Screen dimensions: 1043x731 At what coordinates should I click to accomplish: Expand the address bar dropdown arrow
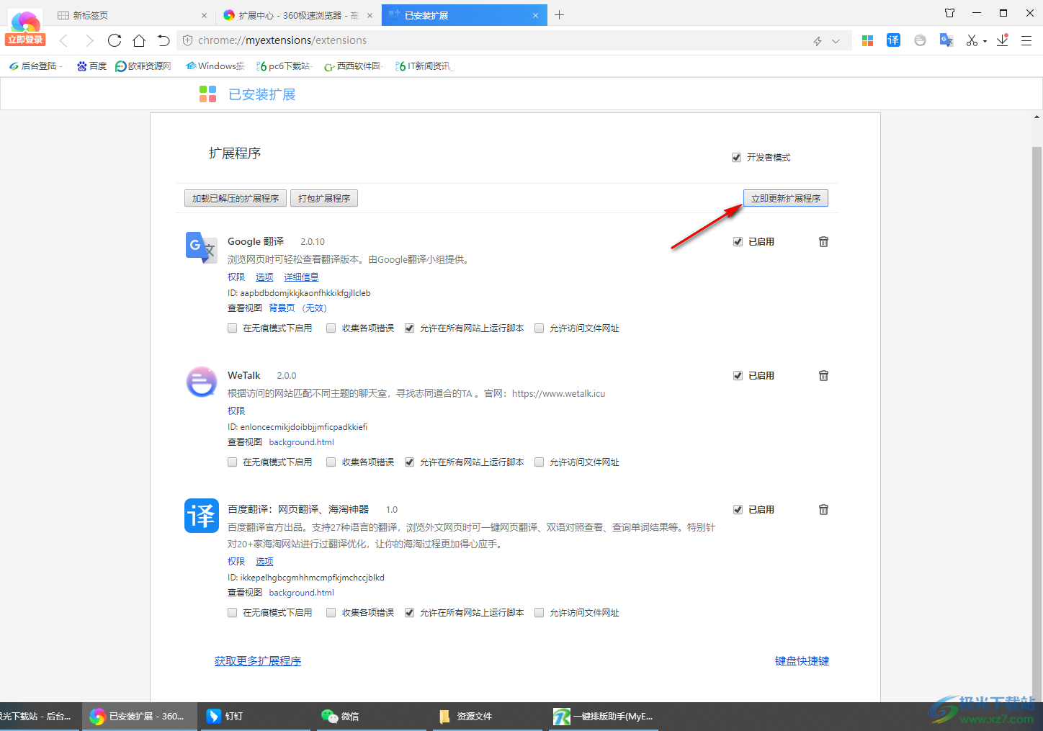coord(836,41)
